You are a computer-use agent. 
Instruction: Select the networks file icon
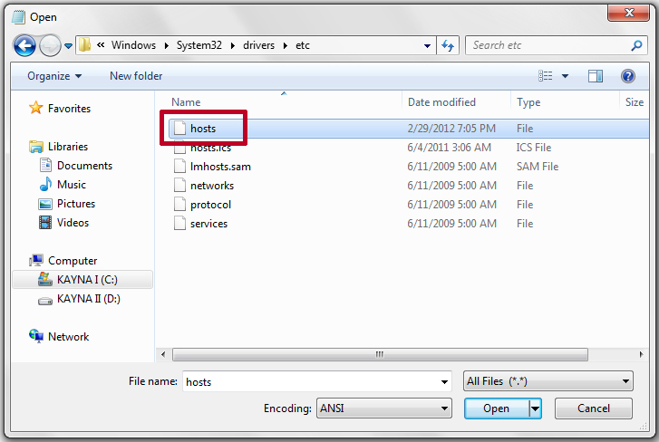(179, 185)
